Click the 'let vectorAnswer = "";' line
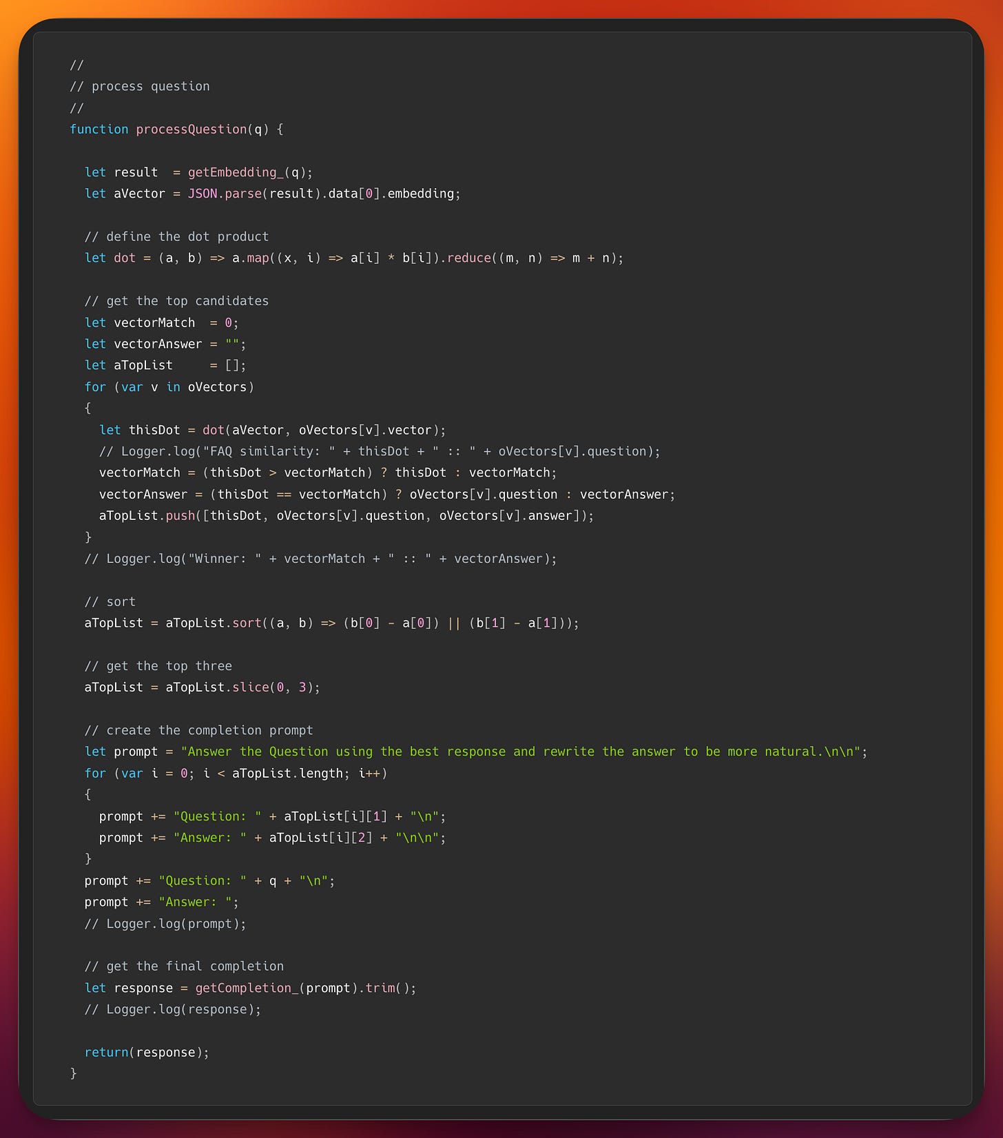This screenshot has width=1003, height=1138. (x=165, y=344)
